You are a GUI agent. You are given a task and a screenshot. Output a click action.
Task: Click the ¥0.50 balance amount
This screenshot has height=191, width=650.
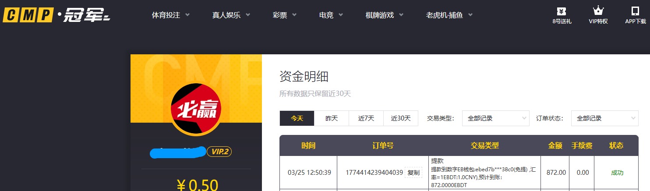click(197, 185)
